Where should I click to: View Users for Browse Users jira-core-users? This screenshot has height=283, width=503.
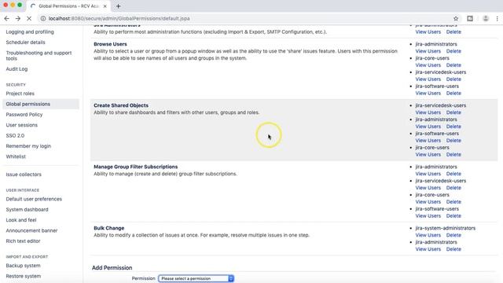coord(428,65)
